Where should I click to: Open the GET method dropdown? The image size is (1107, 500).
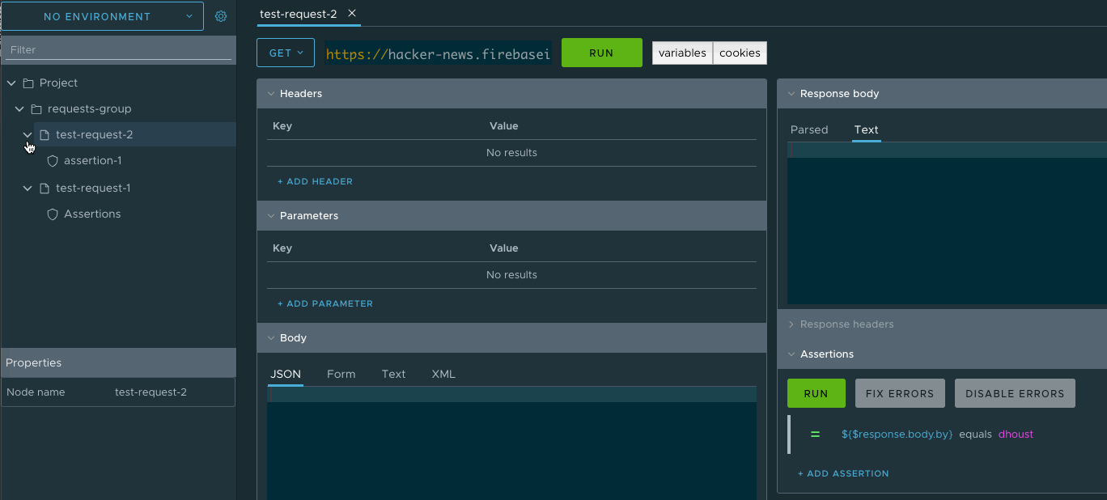(x=286, y=53)
